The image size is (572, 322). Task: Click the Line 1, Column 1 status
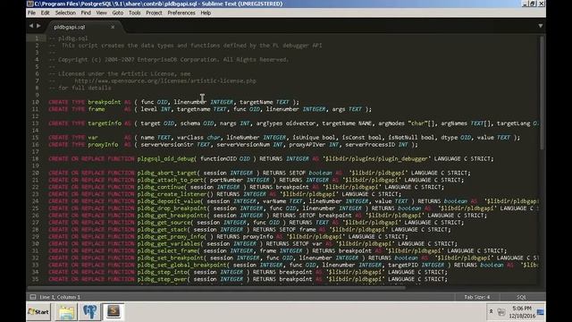pos(60,297)
